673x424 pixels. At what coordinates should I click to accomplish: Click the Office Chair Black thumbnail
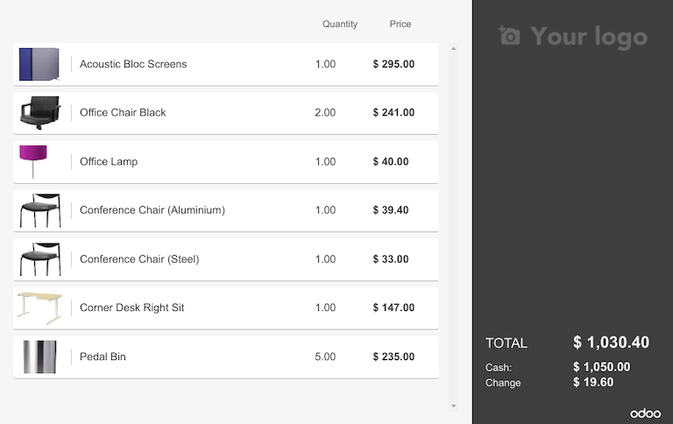(x=39, y=113)
